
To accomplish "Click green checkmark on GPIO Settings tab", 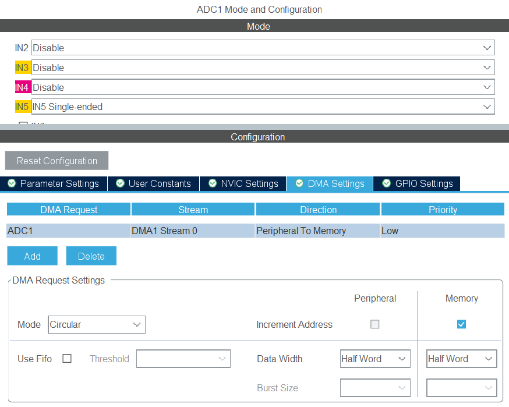I will pos(386,183).
